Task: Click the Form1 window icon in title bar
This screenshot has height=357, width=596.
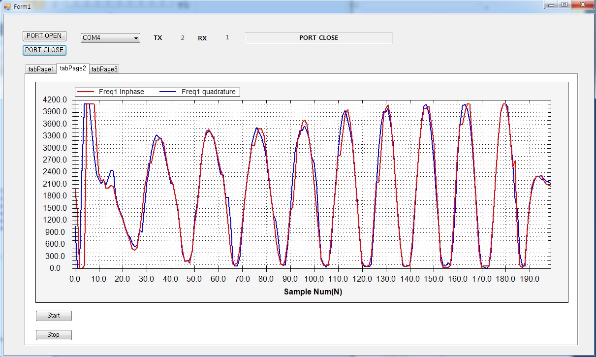Action: [7, 6]
